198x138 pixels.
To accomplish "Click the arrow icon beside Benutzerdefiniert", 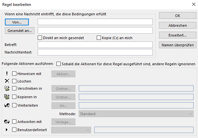I will pos(7,130).
